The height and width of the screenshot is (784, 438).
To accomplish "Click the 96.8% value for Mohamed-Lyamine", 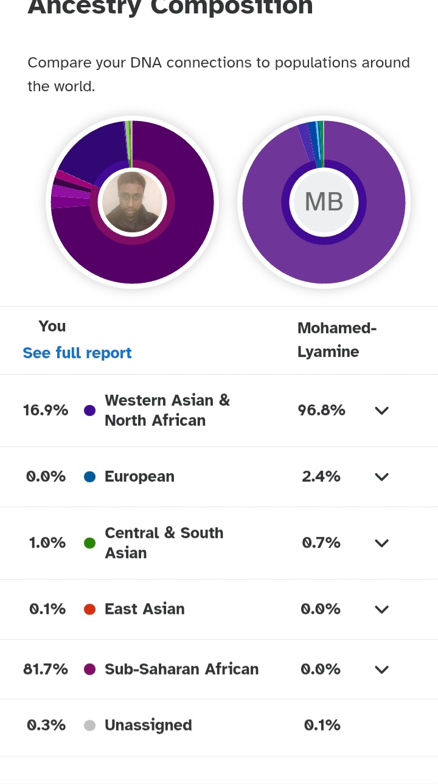I will [321, 411].
